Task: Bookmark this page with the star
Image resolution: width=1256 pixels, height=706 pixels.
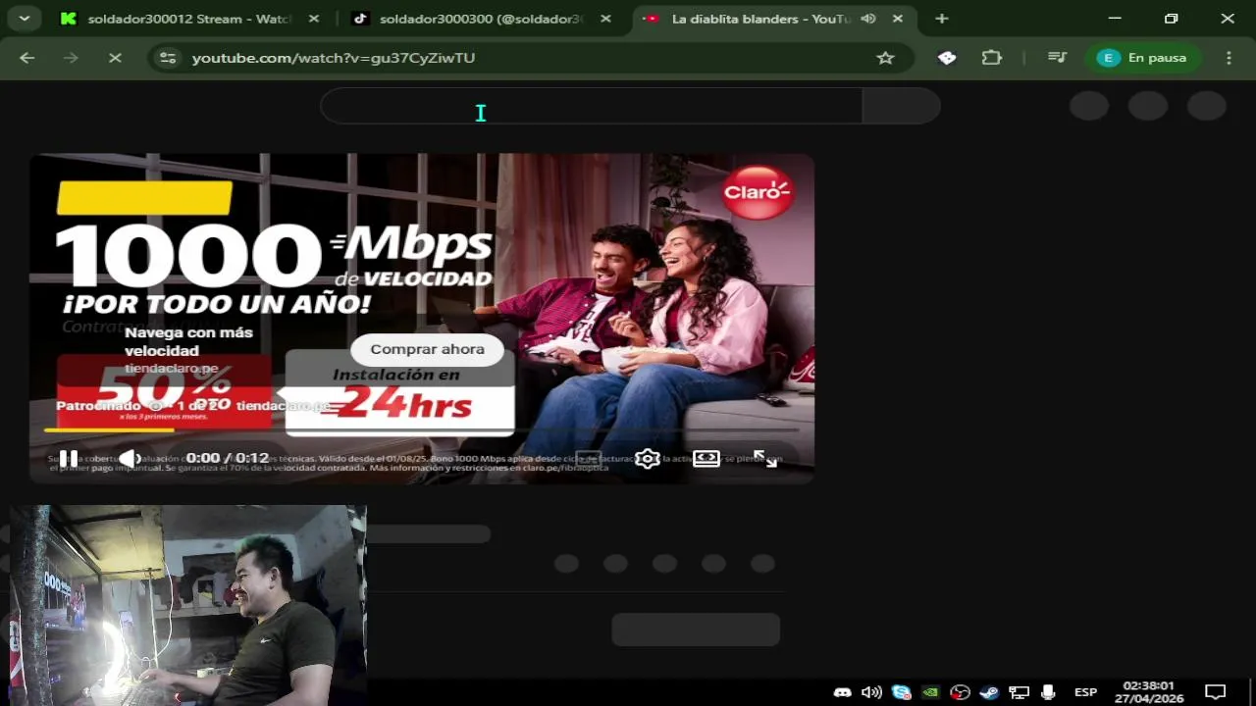Action: [886, 58]
